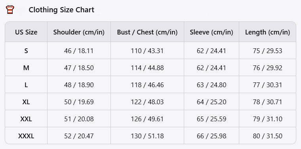Select bust value 114 / 44.88
This screenshot has height=149, width=301.
tap(147, 68)
